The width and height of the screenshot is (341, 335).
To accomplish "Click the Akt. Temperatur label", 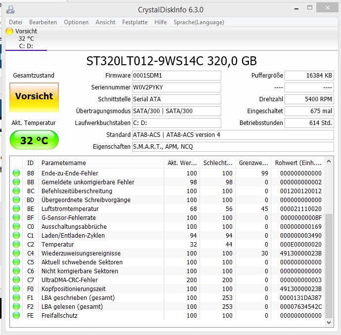I will [34, 123].
